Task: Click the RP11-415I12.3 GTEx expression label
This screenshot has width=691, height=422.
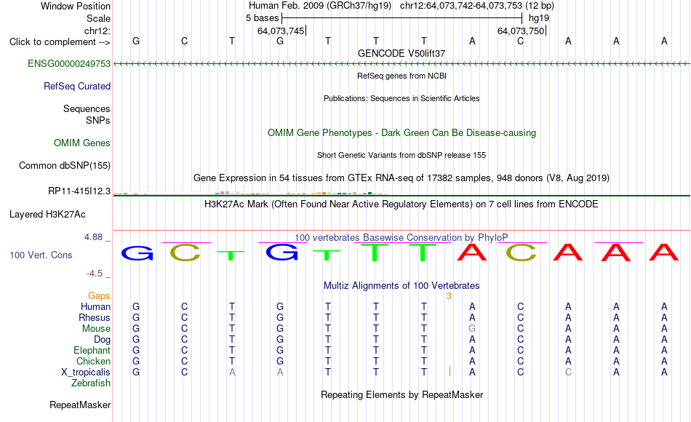Action: click(x=79, y=191)
